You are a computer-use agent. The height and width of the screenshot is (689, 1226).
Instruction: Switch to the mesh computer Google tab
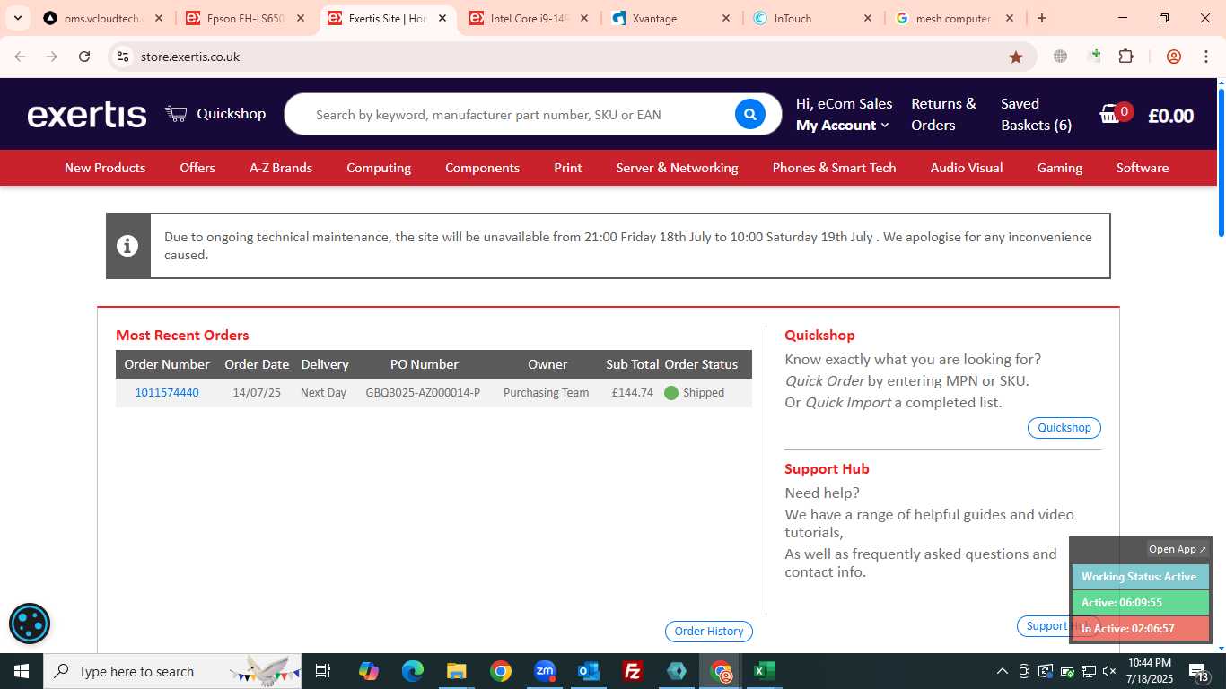[953, 18]
